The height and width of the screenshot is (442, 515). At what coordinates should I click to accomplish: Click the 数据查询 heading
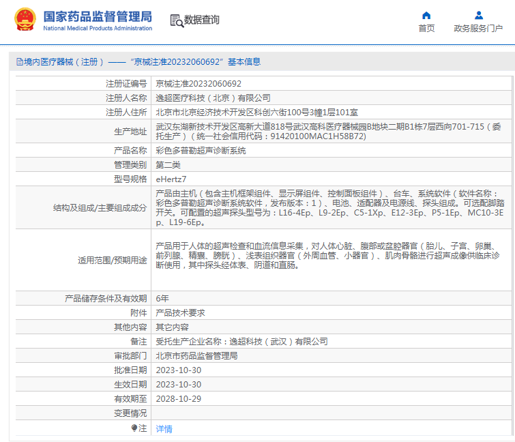[x=201, y=20]
